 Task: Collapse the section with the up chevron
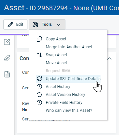[x=109, y=59]
